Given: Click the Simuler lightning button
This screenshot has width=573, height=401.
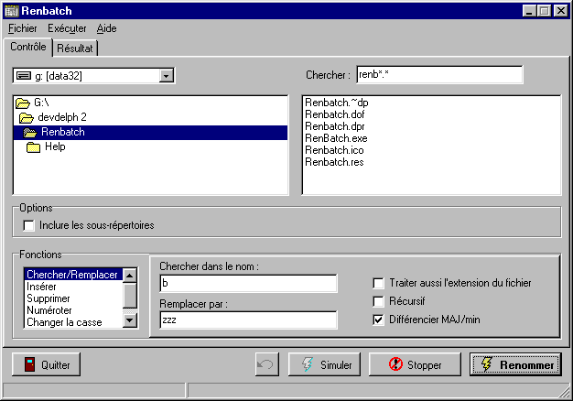Looking at the screenshot, I should (x=324, y=364).
